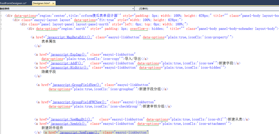This screenshot has height=134, width=279.
Task: Collapse the outline for the layout-panel-north div line
Action: pyautogui.click(x=1, y=24)
